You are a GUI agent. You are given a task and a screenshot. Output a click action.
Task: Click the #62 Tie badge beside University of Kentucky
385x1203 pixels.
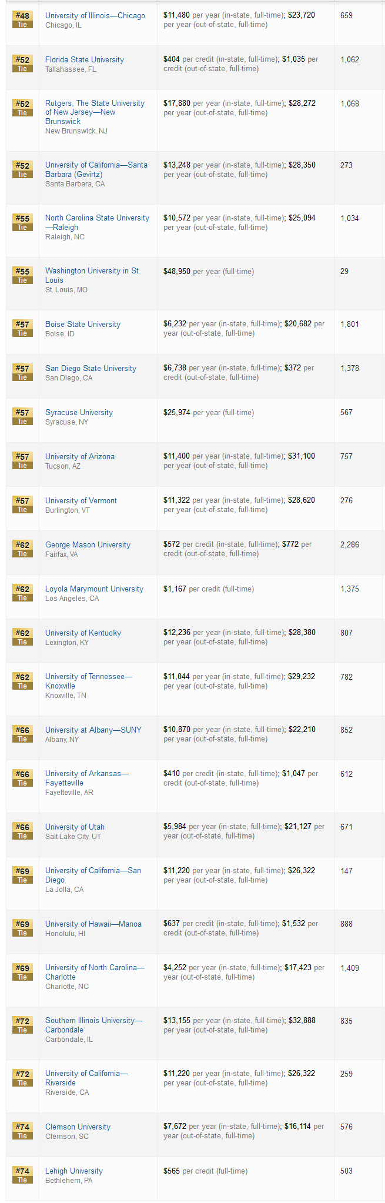coord(22,637)
